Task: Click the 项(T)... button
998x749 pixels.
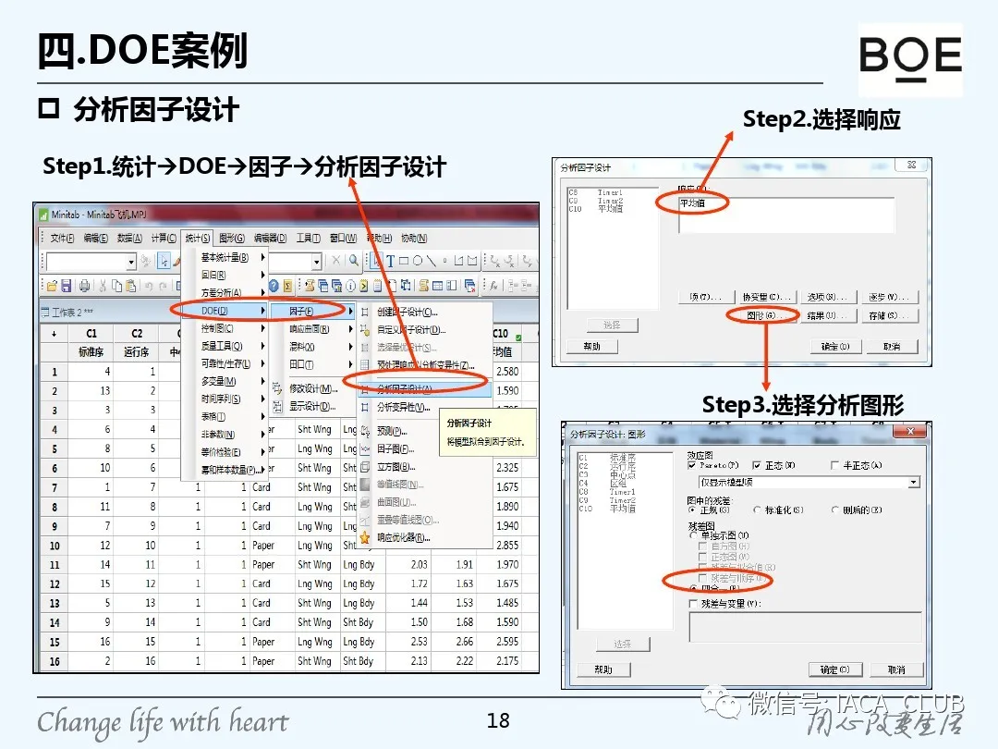Action: coord(705,297)
